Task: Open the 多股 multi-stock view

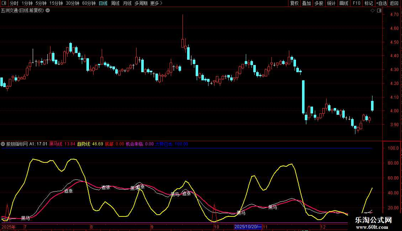Action: click(x=319, y=3)
